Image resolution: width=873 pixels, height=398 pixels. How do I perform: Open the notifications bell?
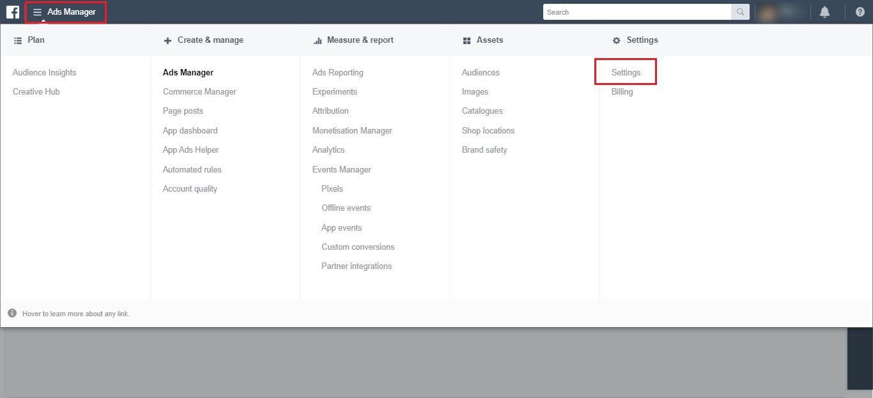point(824,12)
